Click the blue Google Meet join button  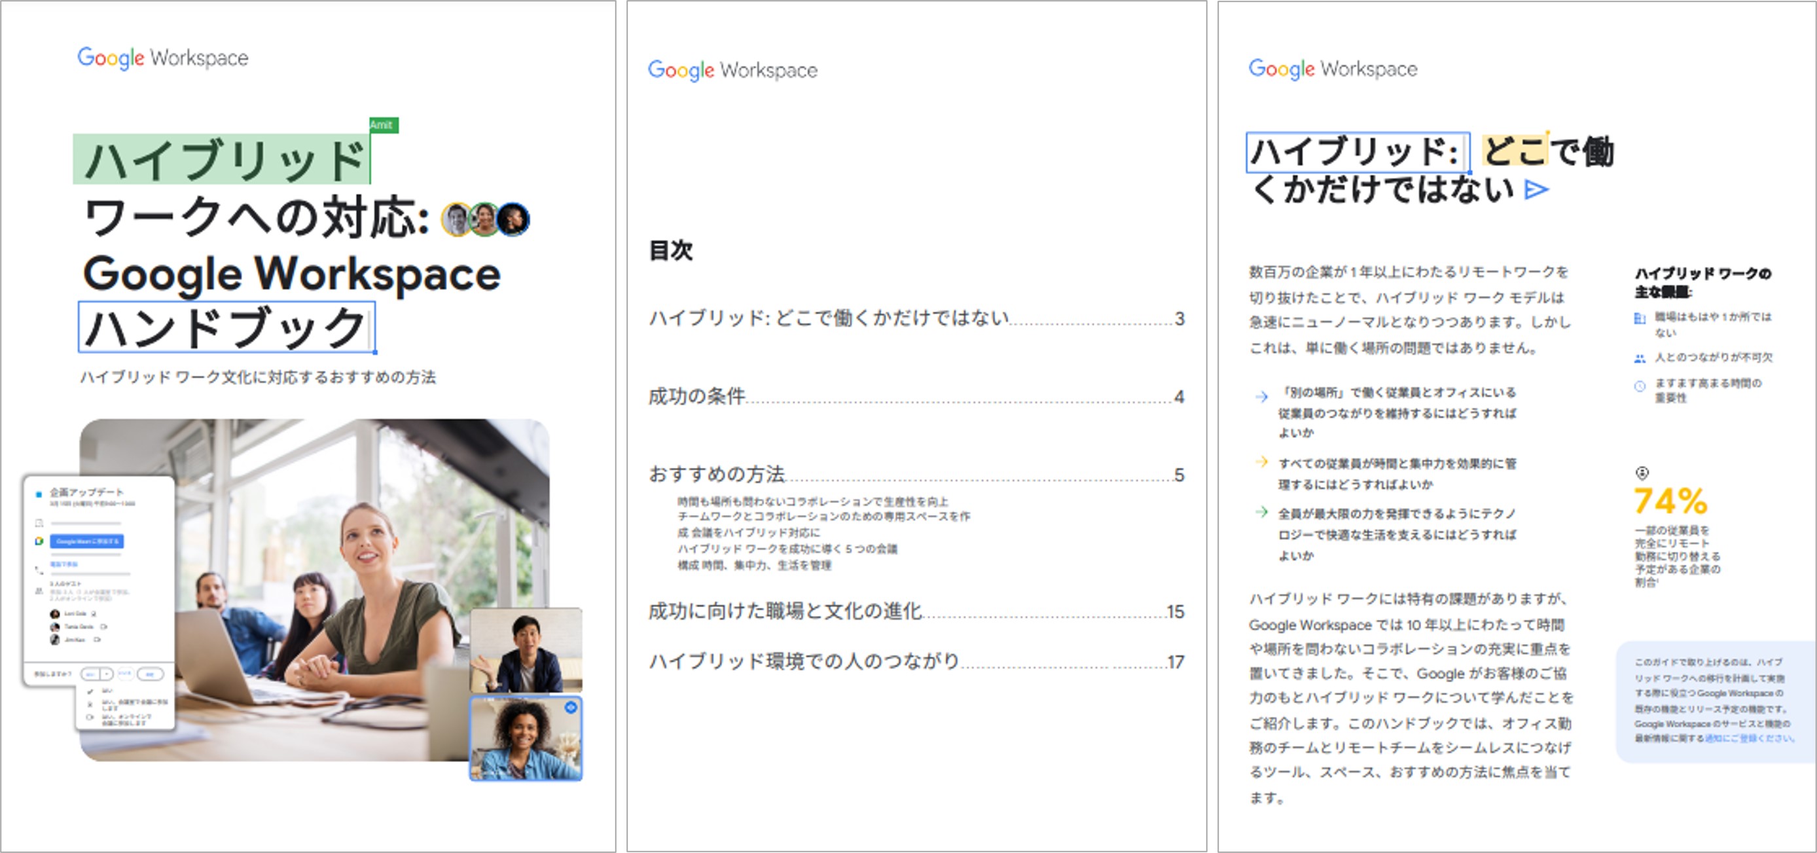[x=87, y=541]
